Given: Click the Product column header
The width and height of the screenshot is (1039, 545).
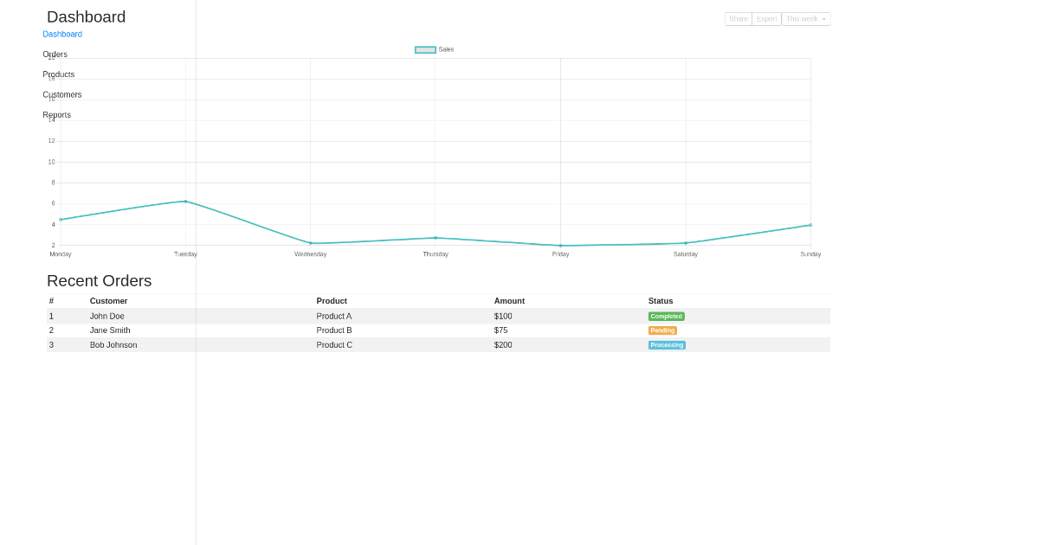Looking at the screenshot, I should point(332,301).
